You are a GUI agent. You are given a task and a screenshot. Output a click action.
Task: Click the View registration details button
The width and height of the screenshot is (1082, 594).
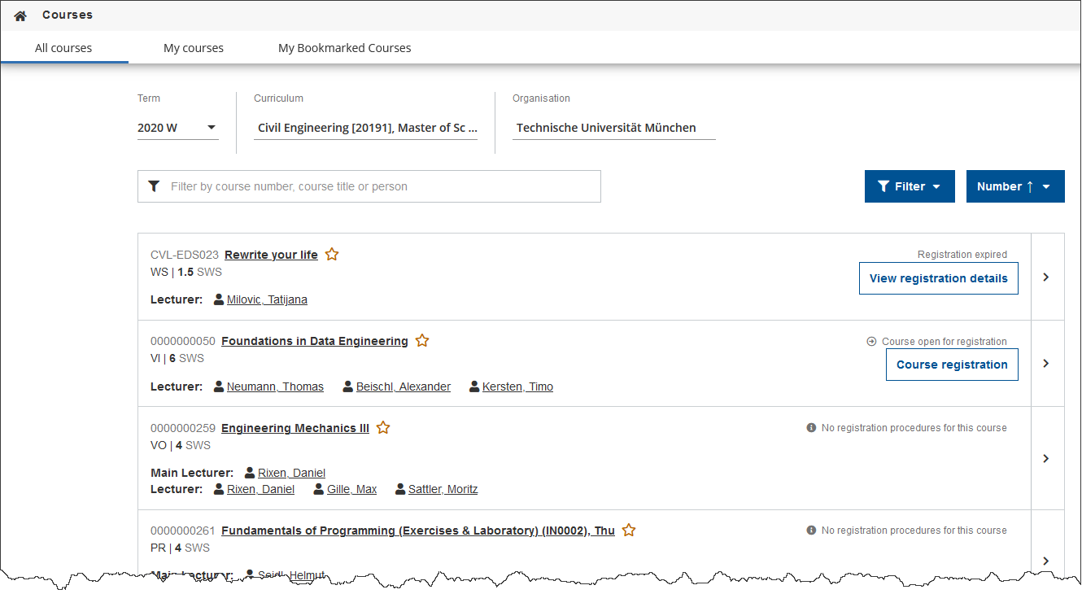[x=938, y=278]
